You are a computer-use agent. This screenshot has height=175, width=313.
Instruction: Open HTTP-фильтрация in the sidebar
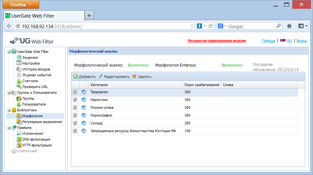(x=37, y=145)
